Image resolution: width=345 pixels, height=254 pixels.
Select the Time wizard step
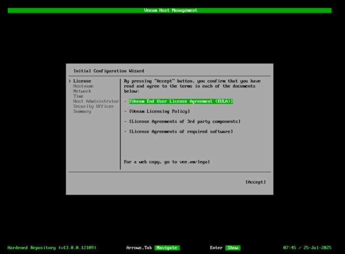click(x=78, y=96)
